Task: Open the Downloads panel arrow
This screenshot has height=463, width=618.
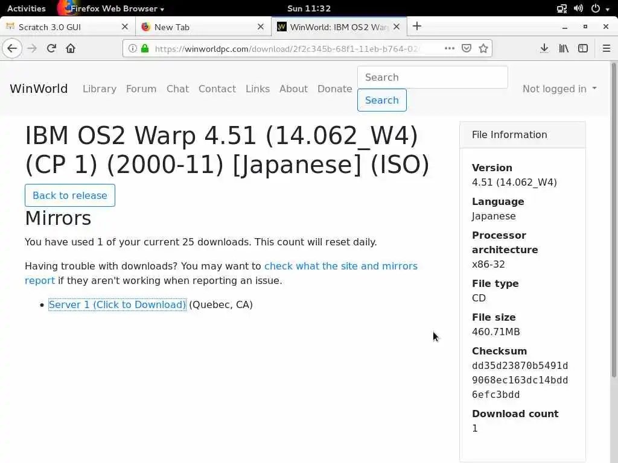Action: [x=544, y=48]
